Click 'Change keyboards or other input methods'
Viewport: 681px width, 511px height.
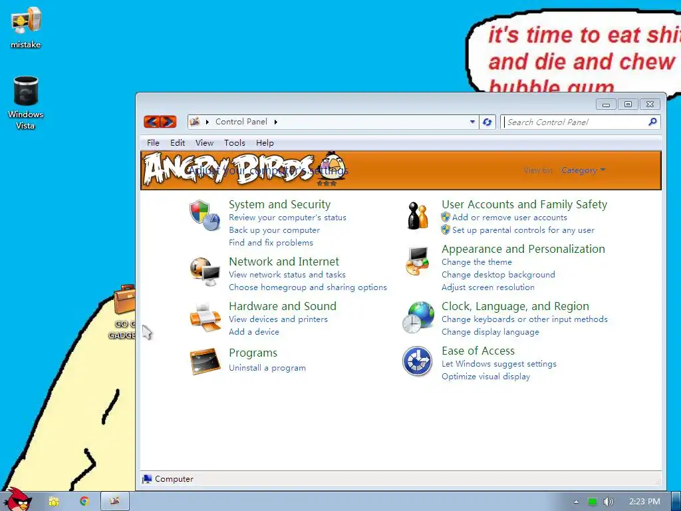[x=525, y=319]
